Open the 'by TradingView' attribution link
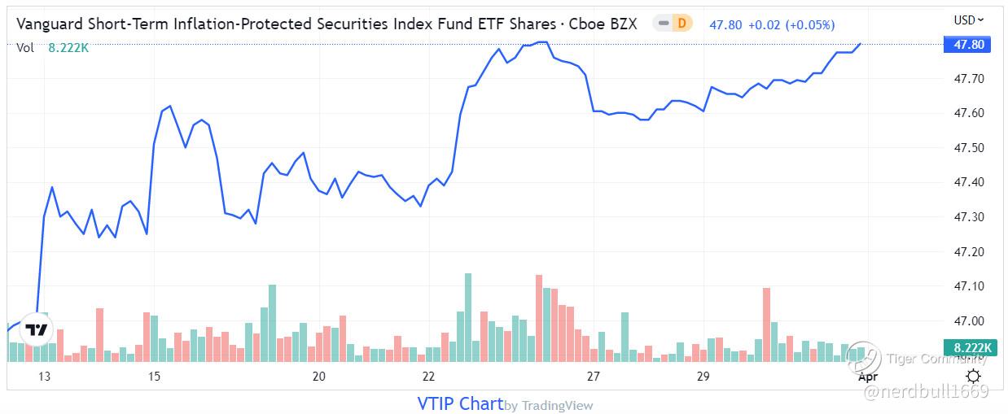 pos(550,405)
